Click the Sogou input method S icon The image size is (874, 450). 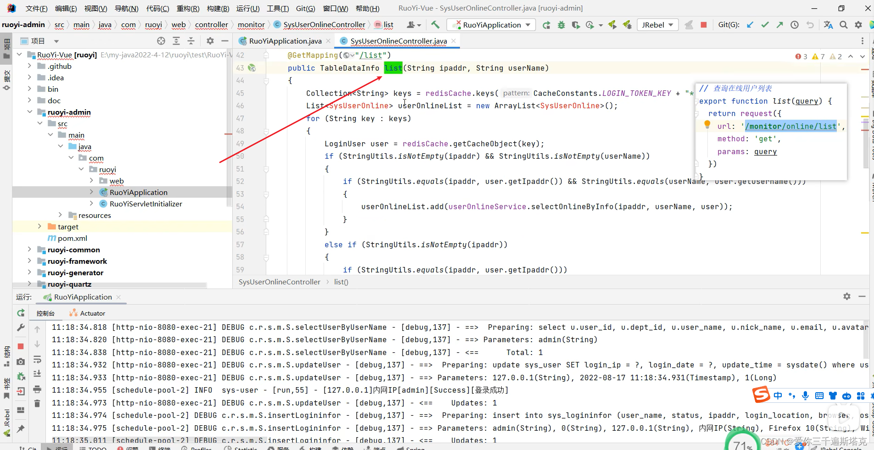(761, 395)
